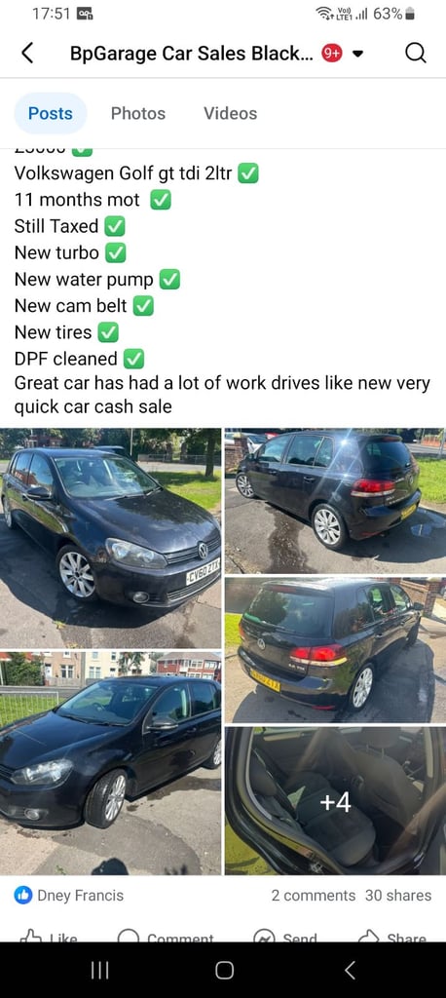Switch to the Videos tab

(x=231, y=113)
